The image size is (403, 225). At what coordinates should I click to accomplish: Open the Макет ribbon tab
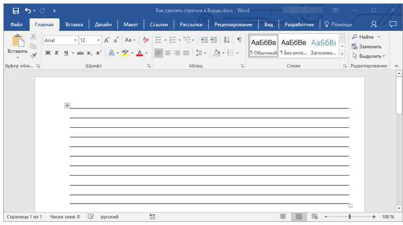131,25
